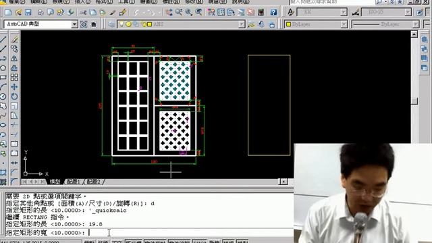Click the workspace settings gear icon
The height and width of the screenshot is (243, 432).
click(x=84, y=24)
